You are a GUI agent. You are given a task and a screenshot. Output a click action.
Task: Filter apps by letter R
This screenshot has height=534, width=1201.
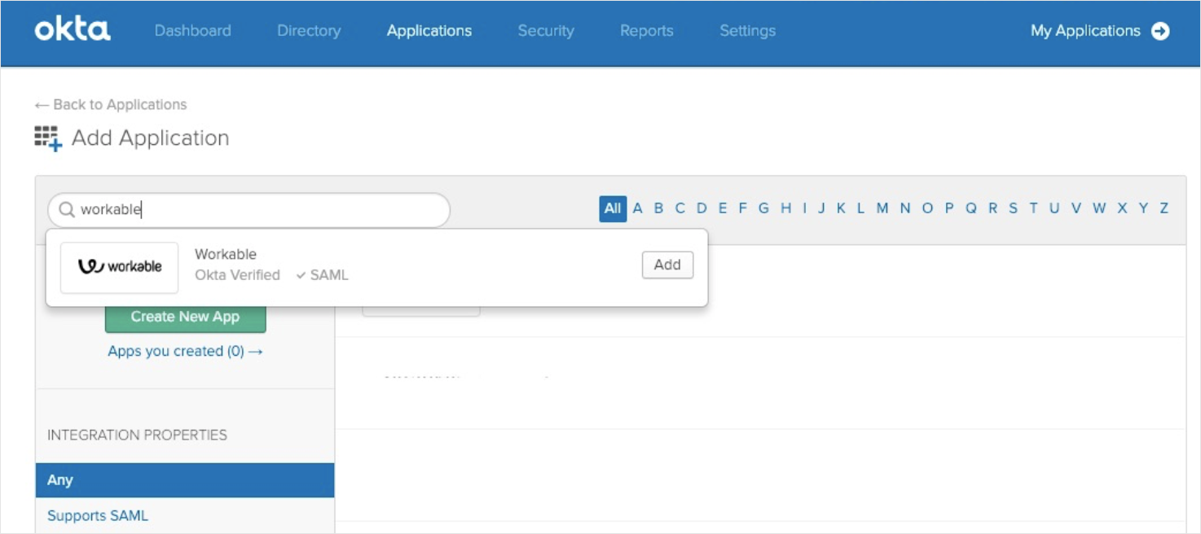(992, 208)
